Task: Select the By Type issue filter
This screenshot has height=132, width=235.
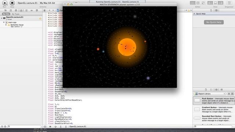Action: [15, 14]
